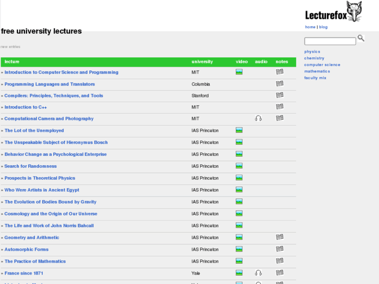Open Search for Randomness lecture

30,166
